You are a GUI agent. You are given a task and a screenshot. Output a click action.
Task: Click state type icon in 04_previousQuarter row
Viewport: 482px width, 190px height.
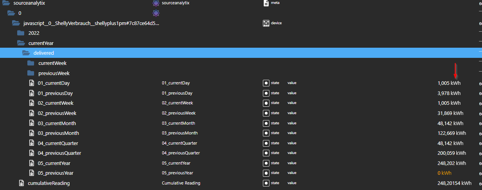266,153
